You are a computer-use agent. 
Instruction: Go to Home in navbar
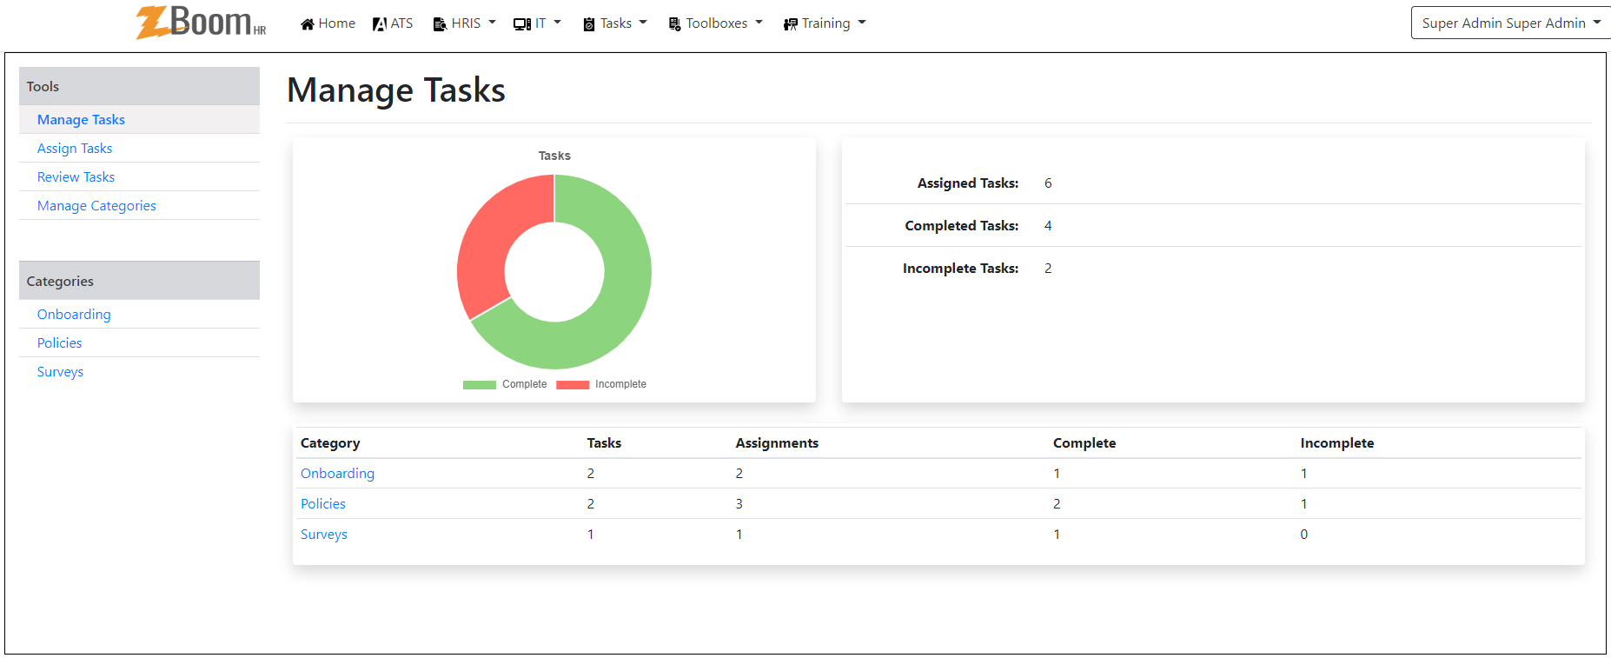click(328, 23)
